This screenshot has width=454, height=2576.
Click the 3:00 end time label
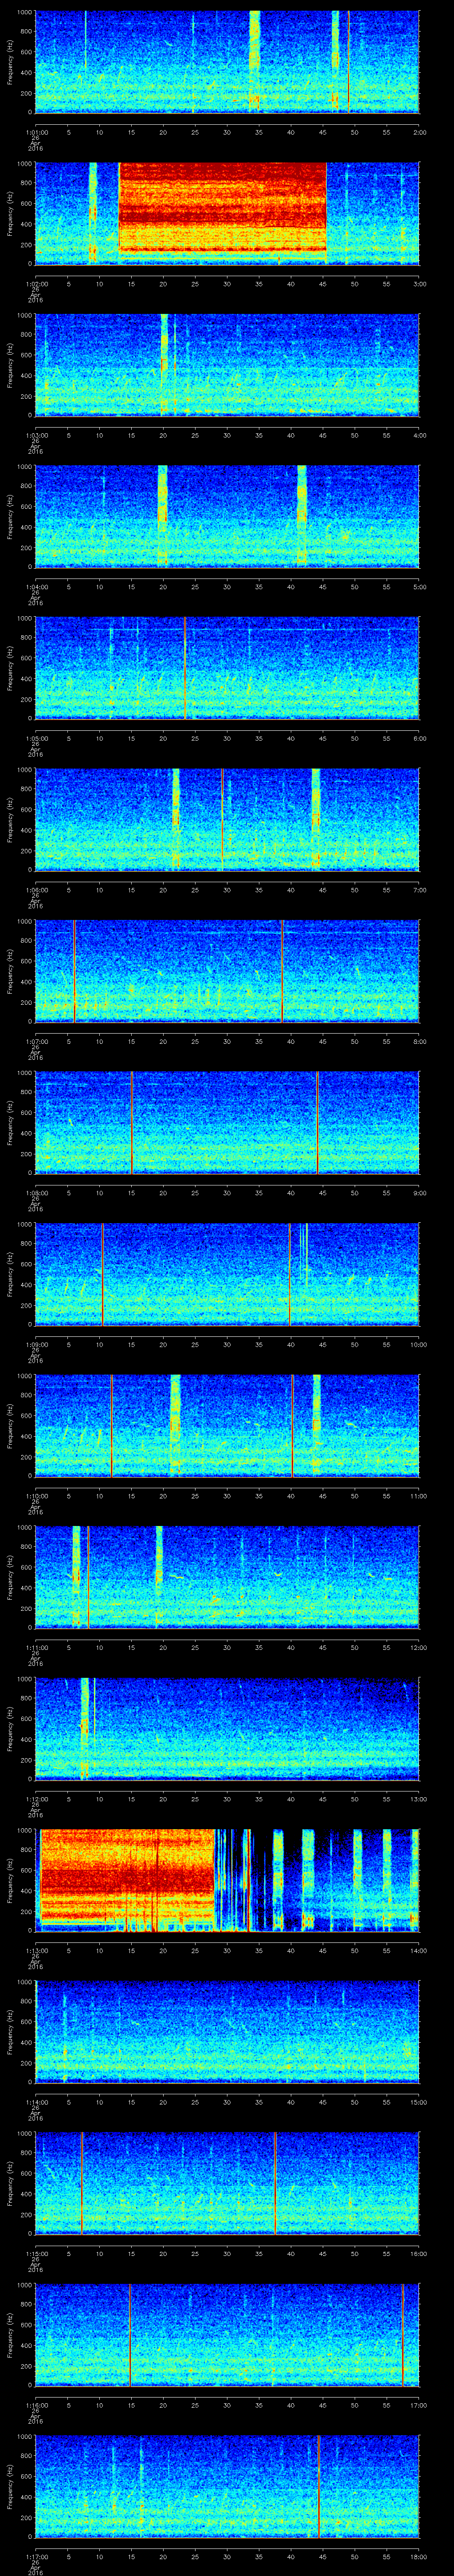(x=420, y=284)
